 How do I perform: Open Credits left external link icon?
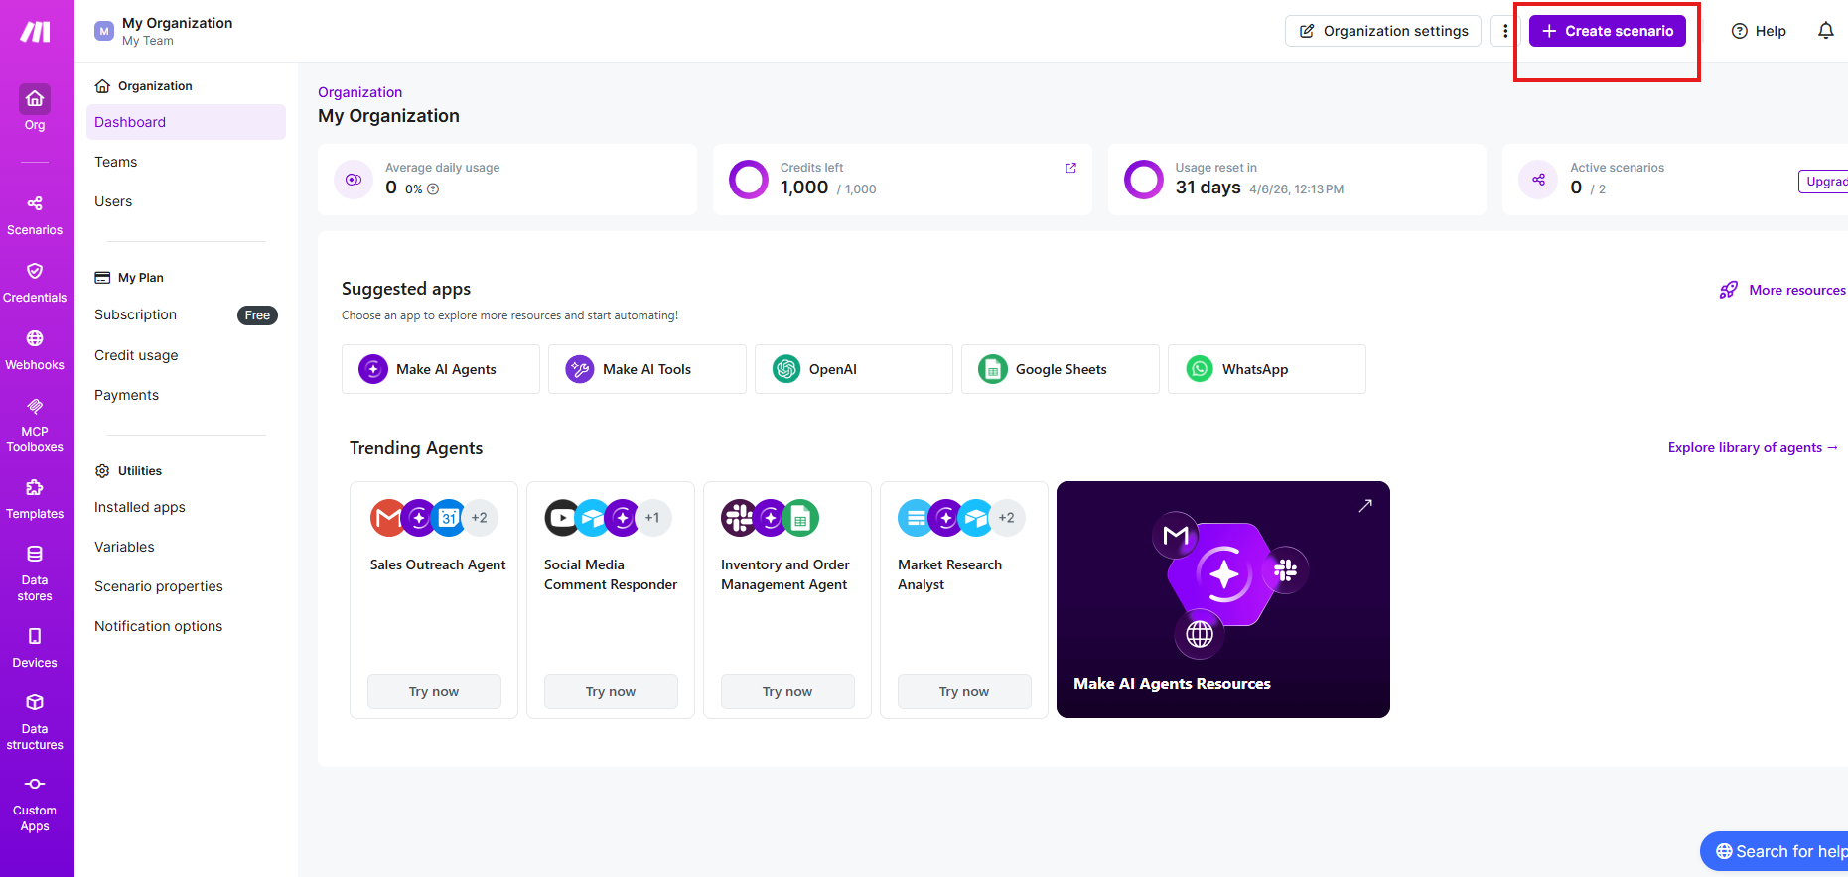coord(1070,168)
